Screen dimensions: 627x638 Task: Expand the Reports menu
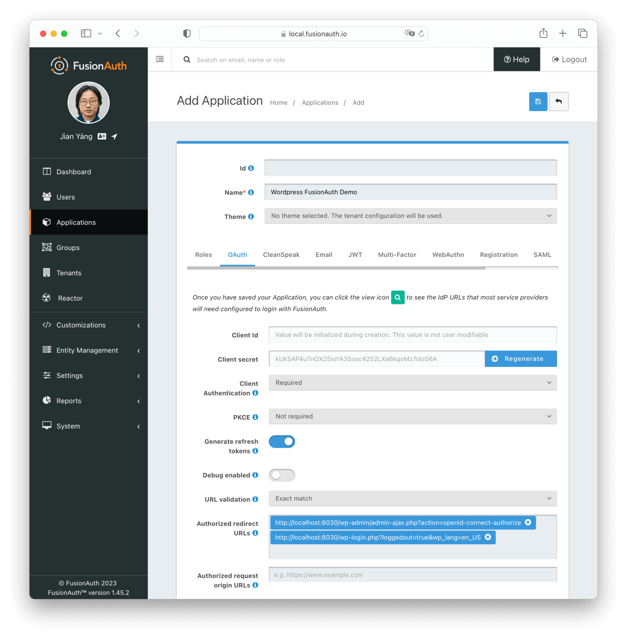pos(89,401)
